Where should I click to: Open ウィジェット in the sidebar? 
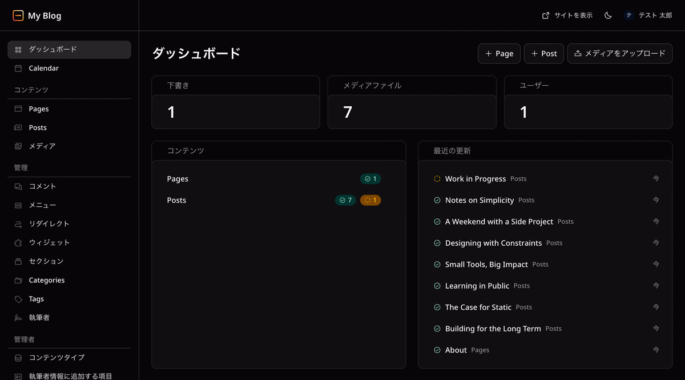click(x=69, y=243)
